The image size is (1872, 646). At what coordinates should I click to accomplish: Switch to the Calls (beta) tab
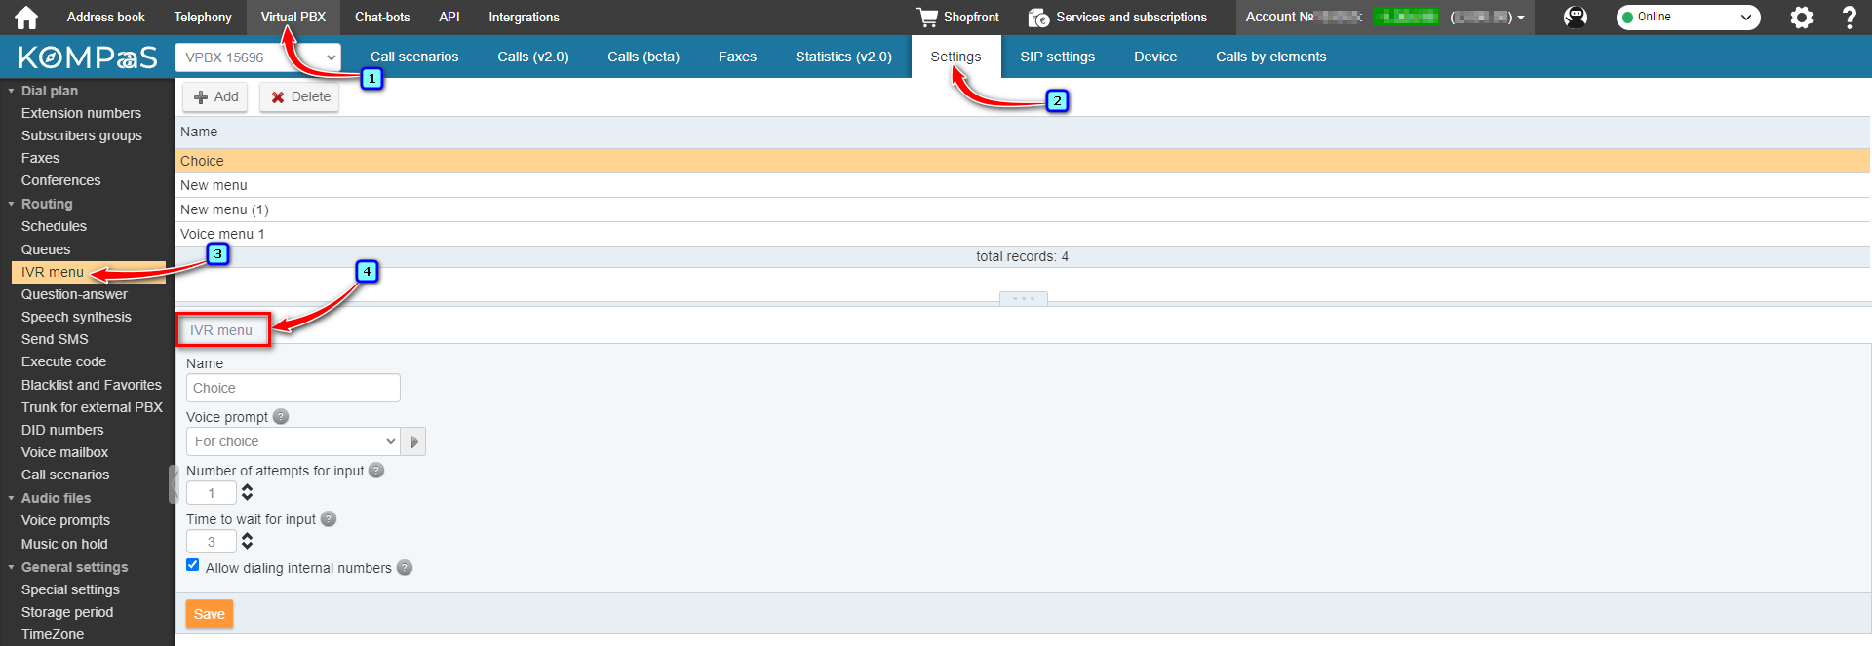[x=643, y=57]
